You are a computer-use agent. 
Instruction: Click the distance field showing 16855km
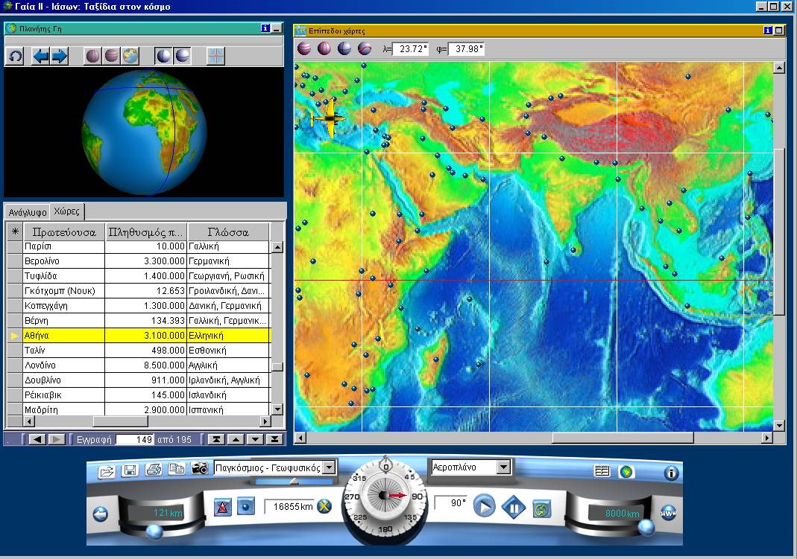click(x=290, y=506)
